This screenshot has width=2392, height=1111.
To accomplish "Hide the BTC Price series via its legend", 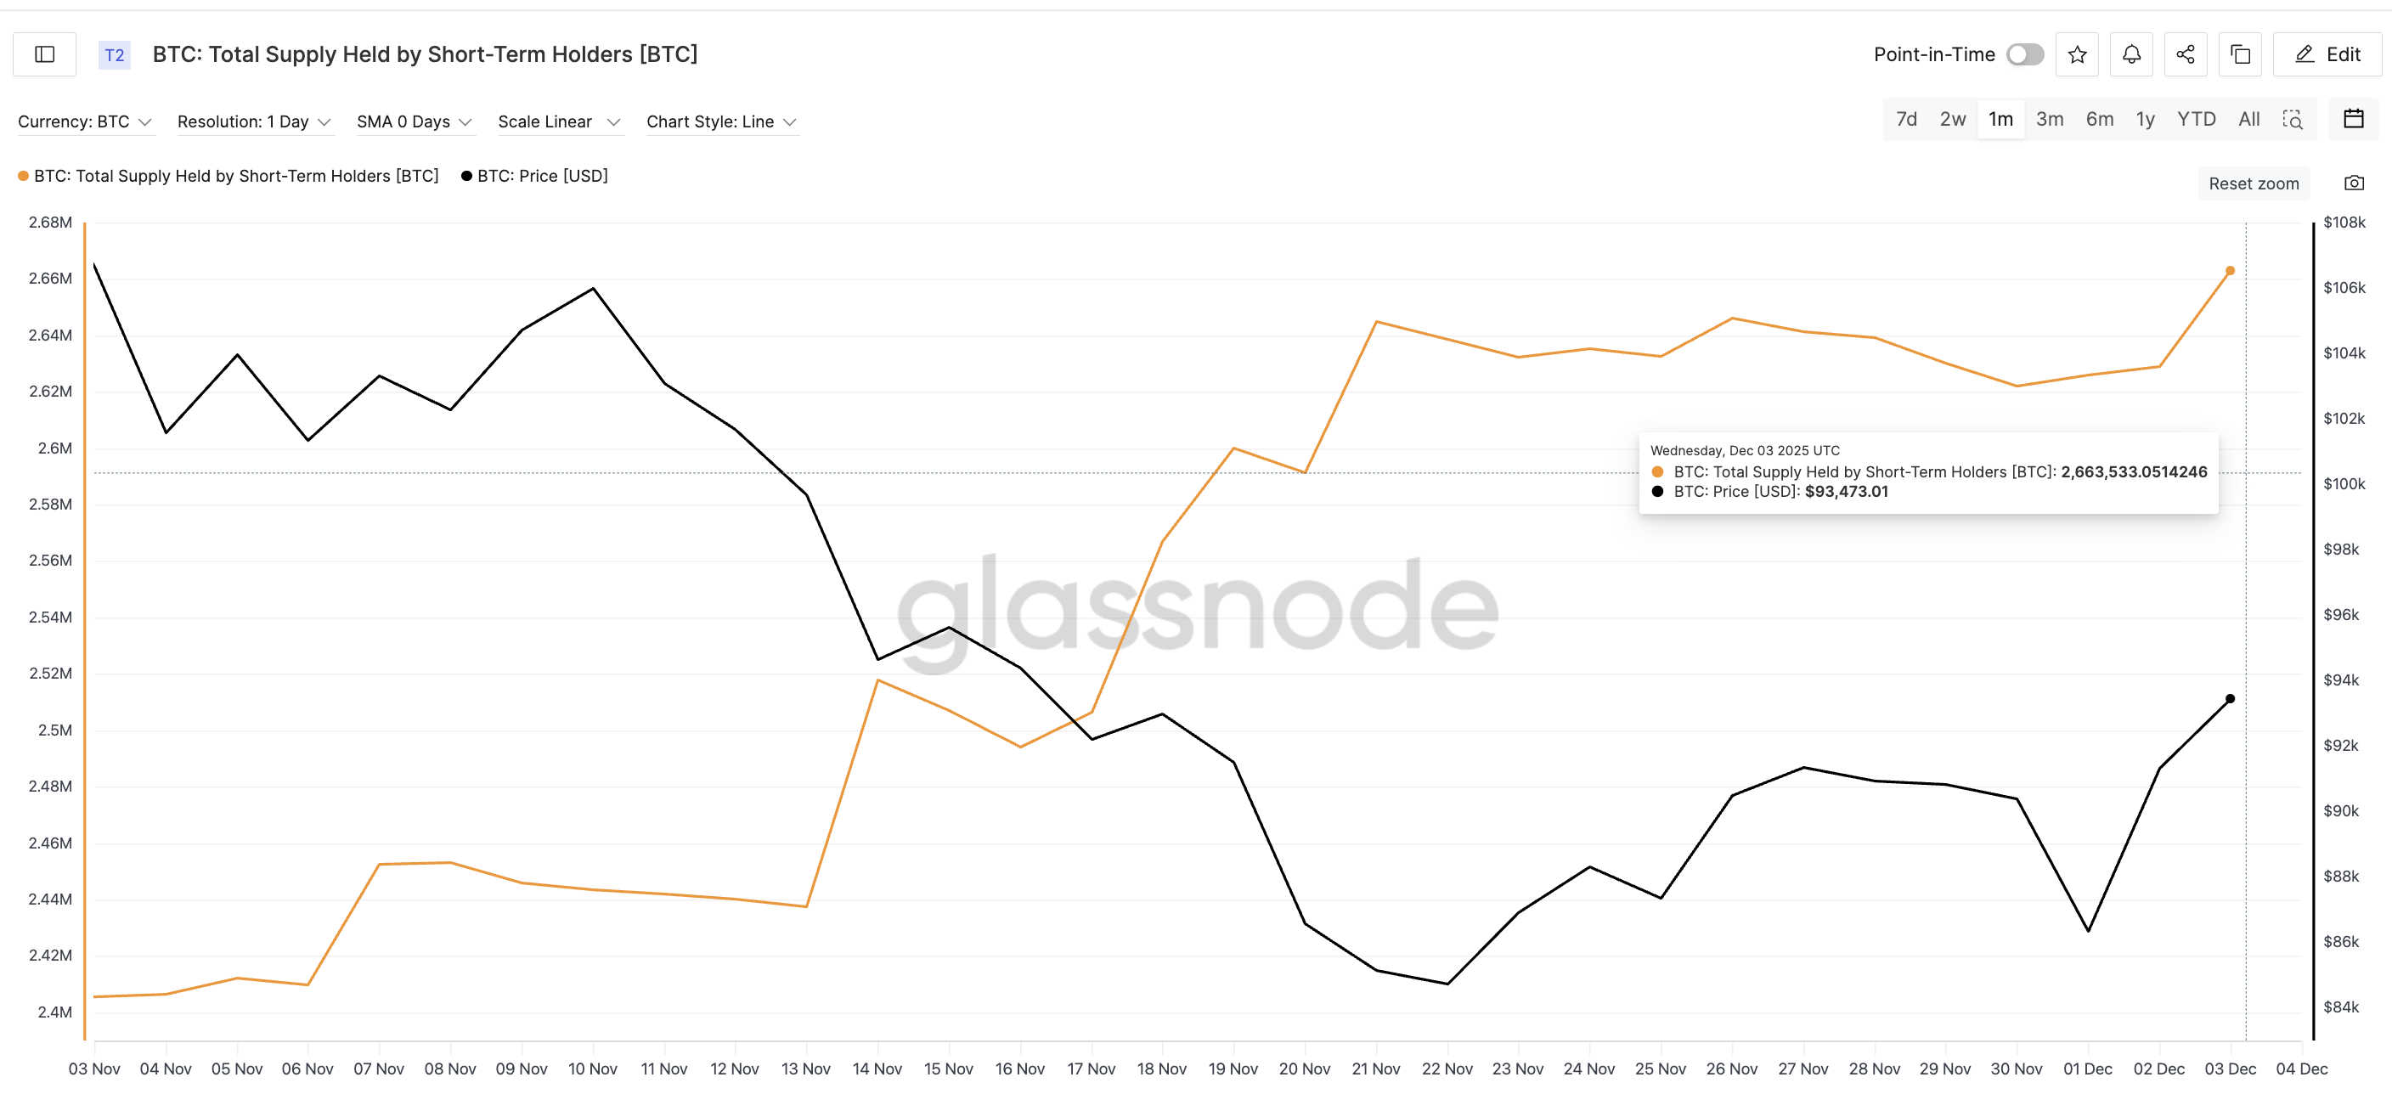I will (542, 176).
